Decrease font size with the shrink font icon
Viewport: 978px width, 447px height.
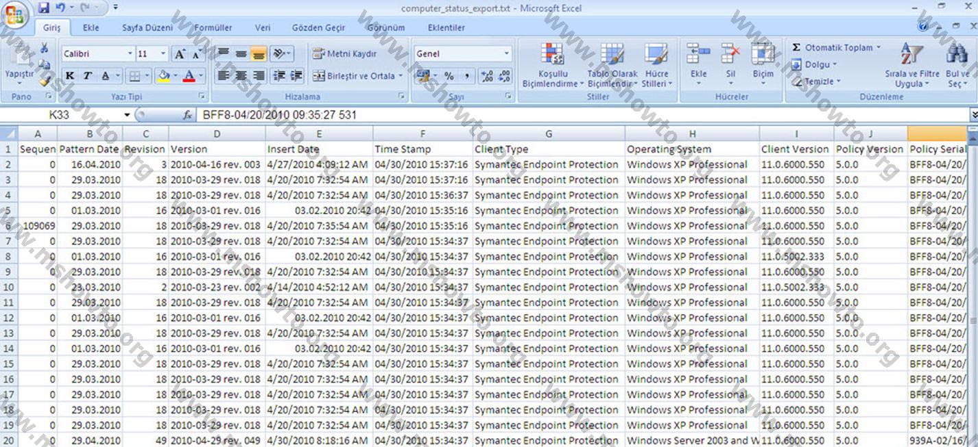click(x=196, y=54)
